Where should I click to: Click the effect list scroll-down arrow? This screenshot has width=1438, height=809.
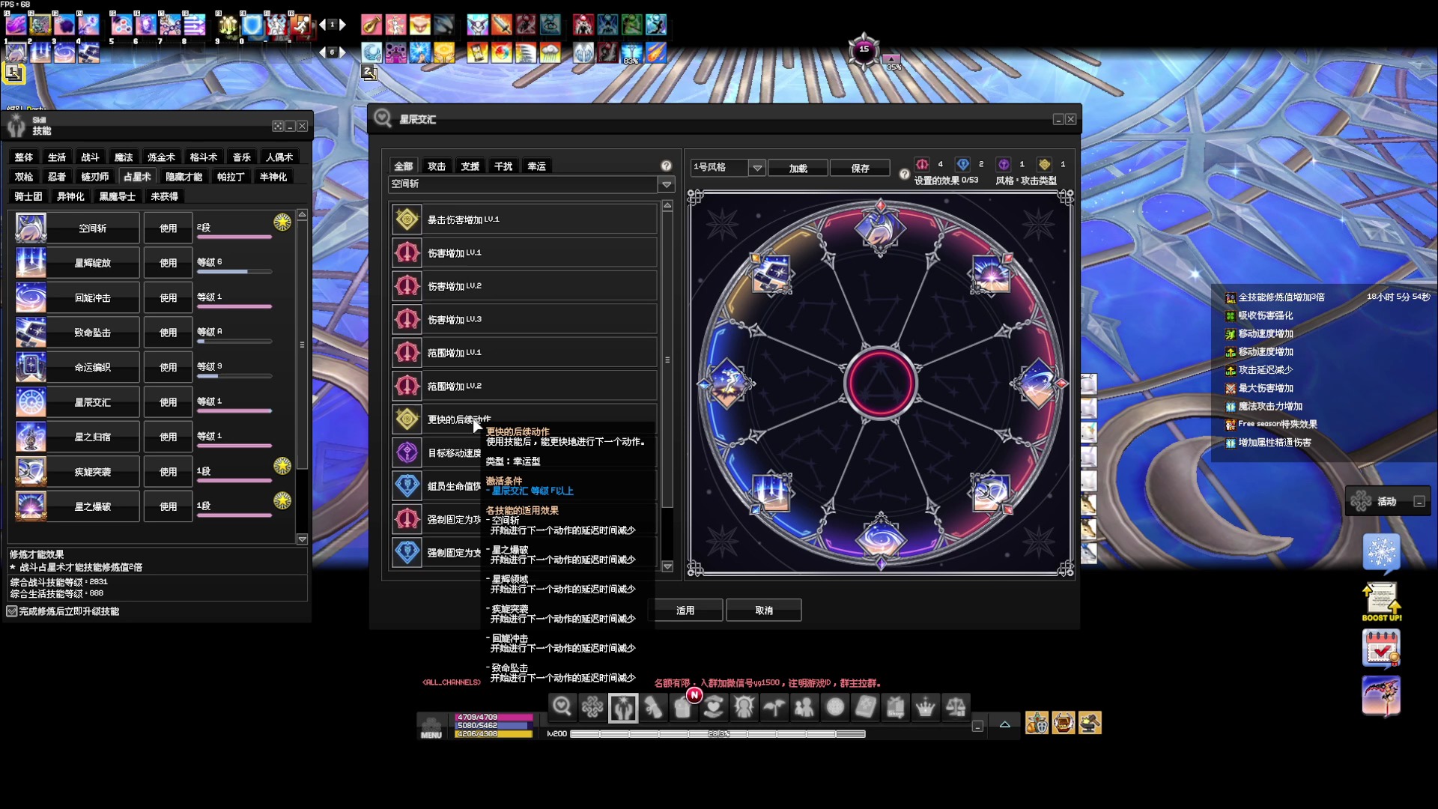(667, 567)
